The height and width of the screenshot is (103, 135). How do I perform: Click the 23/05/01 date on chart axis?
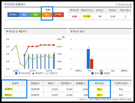49,71
